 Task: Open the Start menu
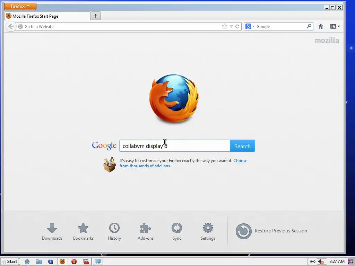coord(10,261)
